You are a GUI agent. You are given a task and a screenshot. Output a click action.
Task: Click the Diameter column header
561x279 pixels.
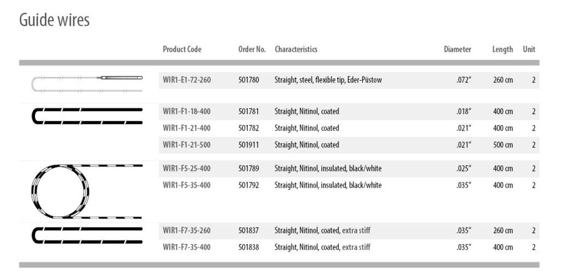point(457,49)
